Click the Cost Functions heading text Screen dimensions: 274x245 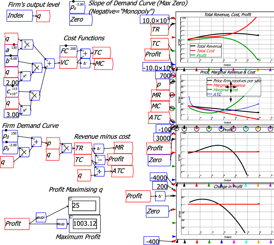pyautogui.click(x=84, y=38)
